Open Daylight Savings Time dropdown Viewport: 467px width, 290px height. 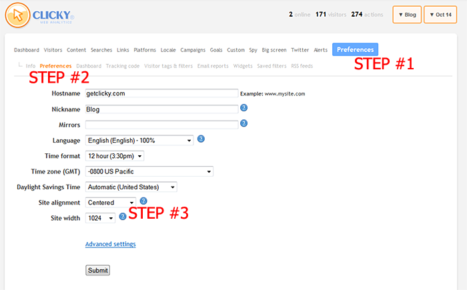(x=131, y=187)
